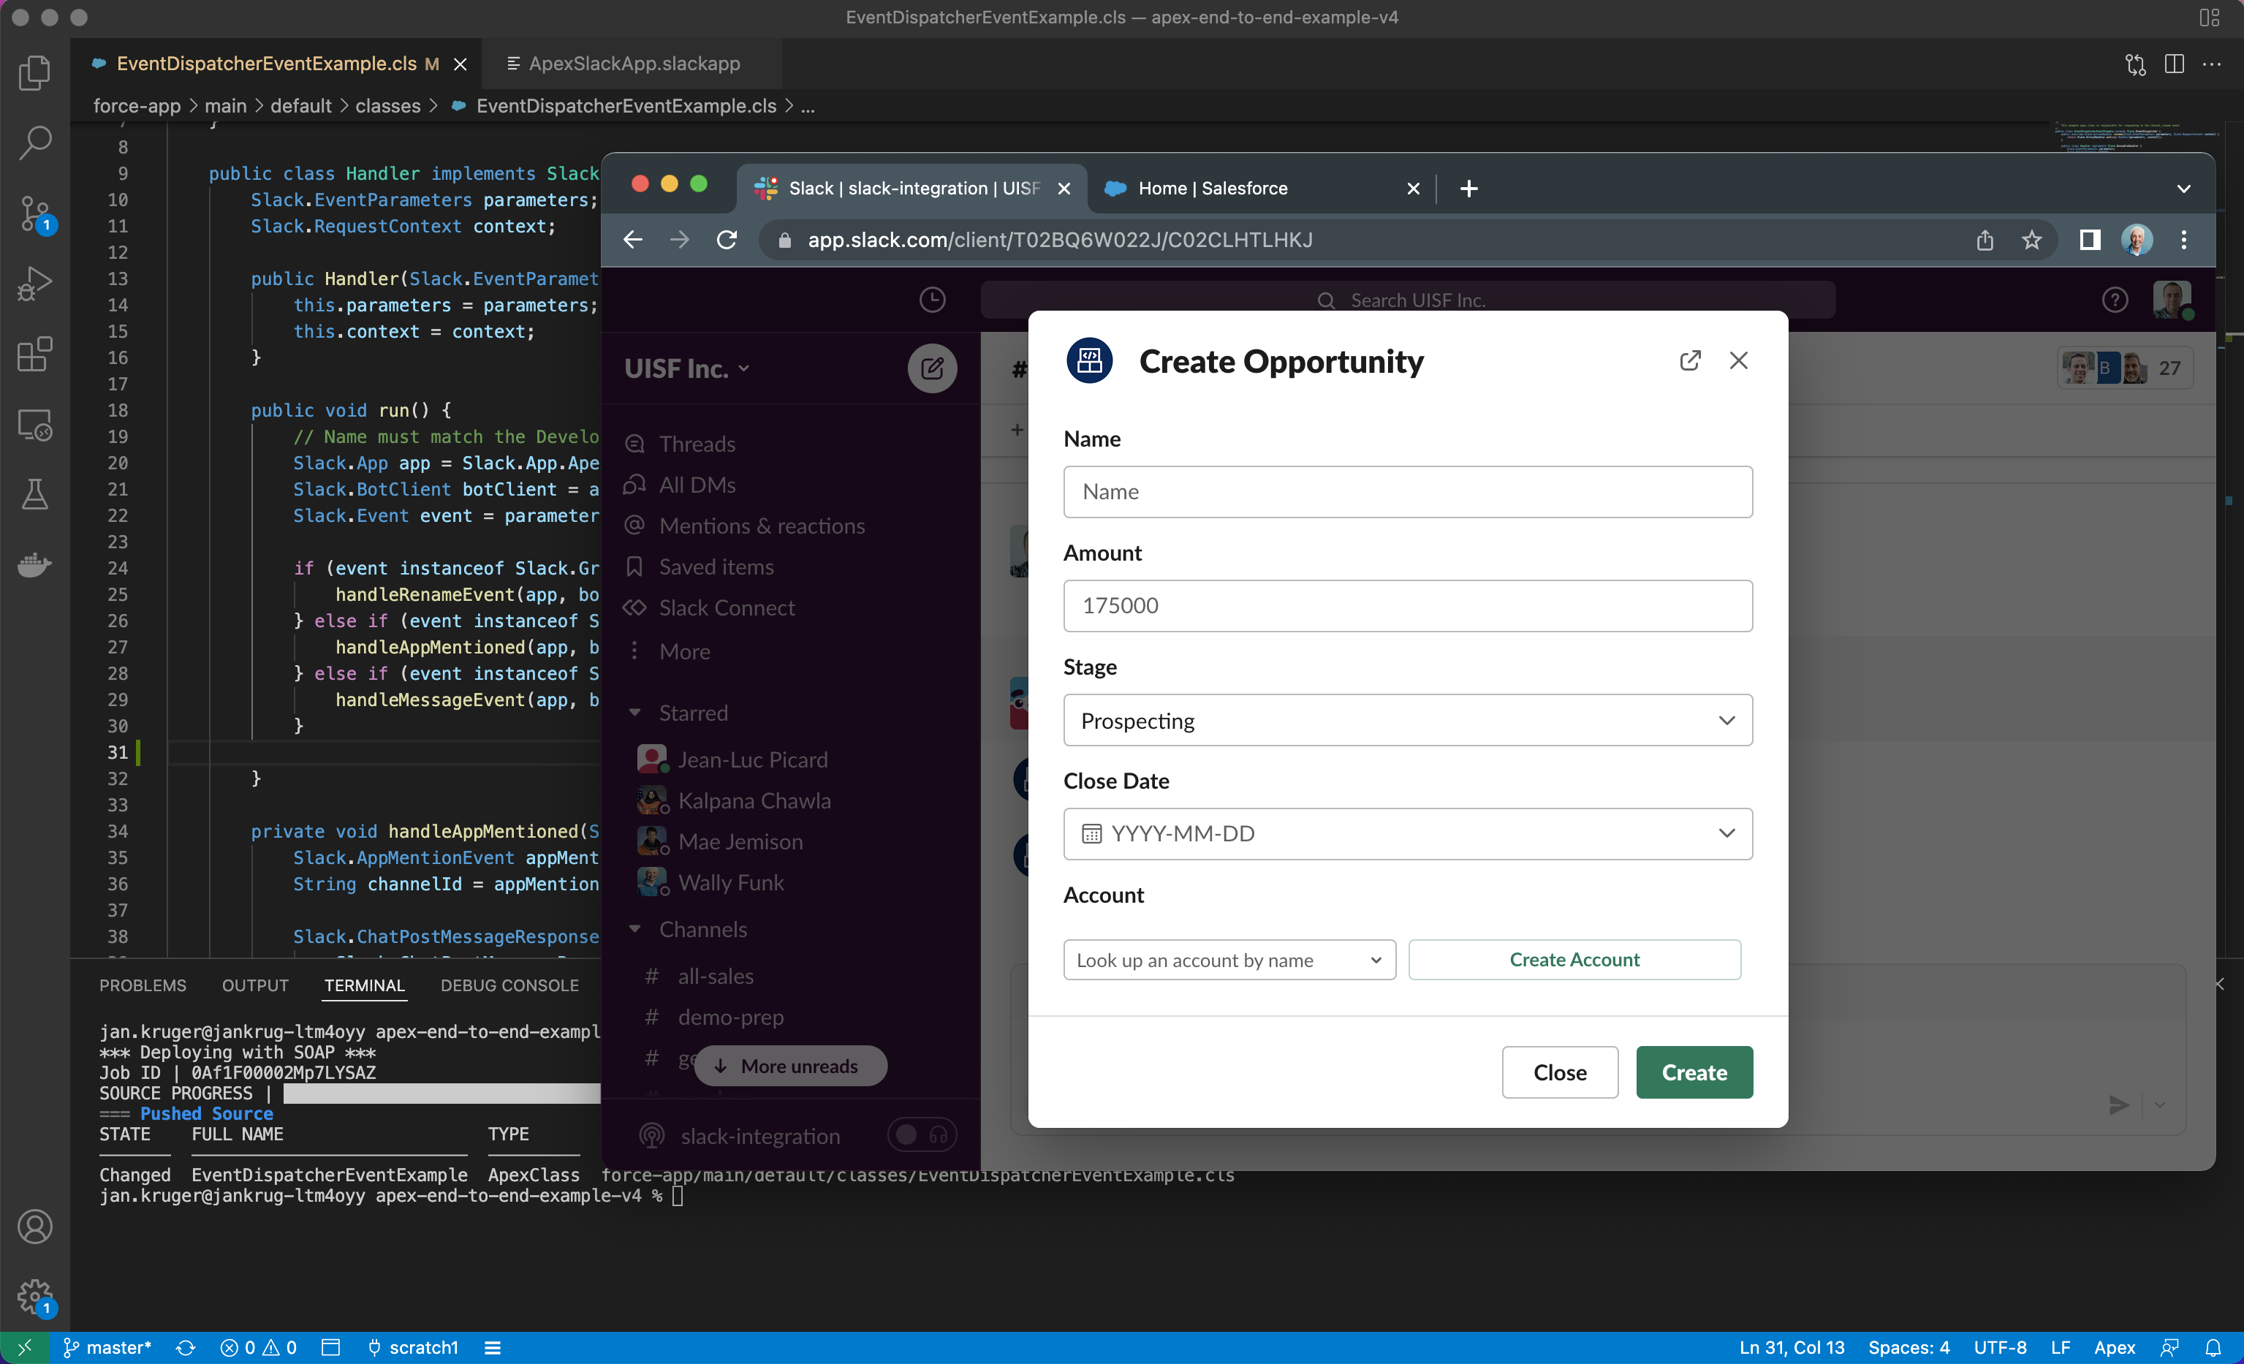This screenshot has width=2244, height=1364.
Task: Switch to ApexSlackApp.slackapp editor tab
Action: point(634,64)
